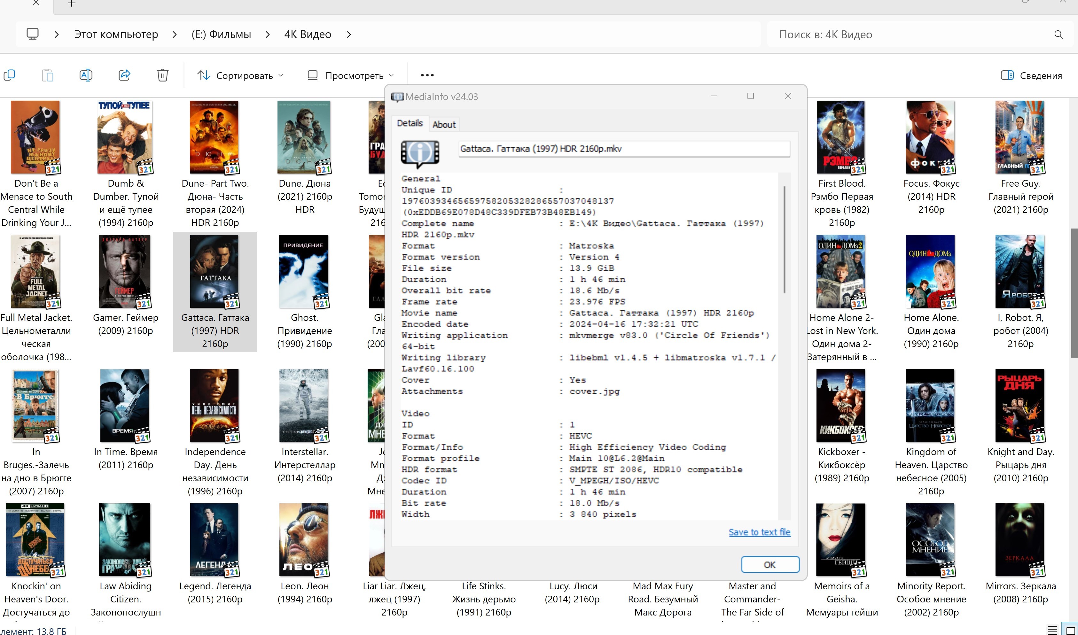Select Kingdom of Heaven thumbnail
The width and height of the screenshot is (1078, 635).
[x=931, y=406]
